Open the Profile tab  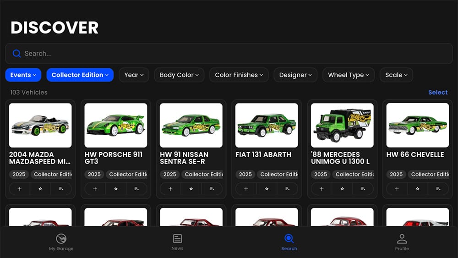(402, 242)
